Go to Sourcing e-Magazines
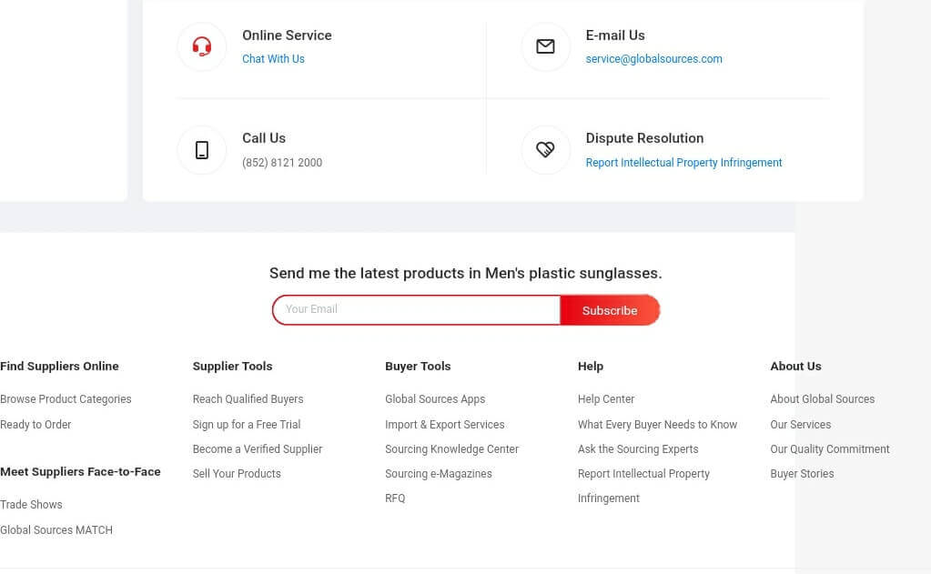 438,474
